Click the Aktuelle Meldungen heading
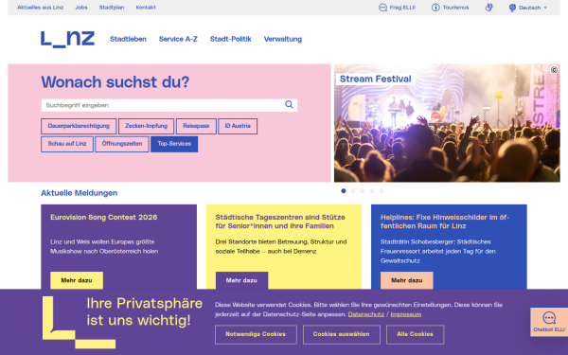 click(79, 193)
